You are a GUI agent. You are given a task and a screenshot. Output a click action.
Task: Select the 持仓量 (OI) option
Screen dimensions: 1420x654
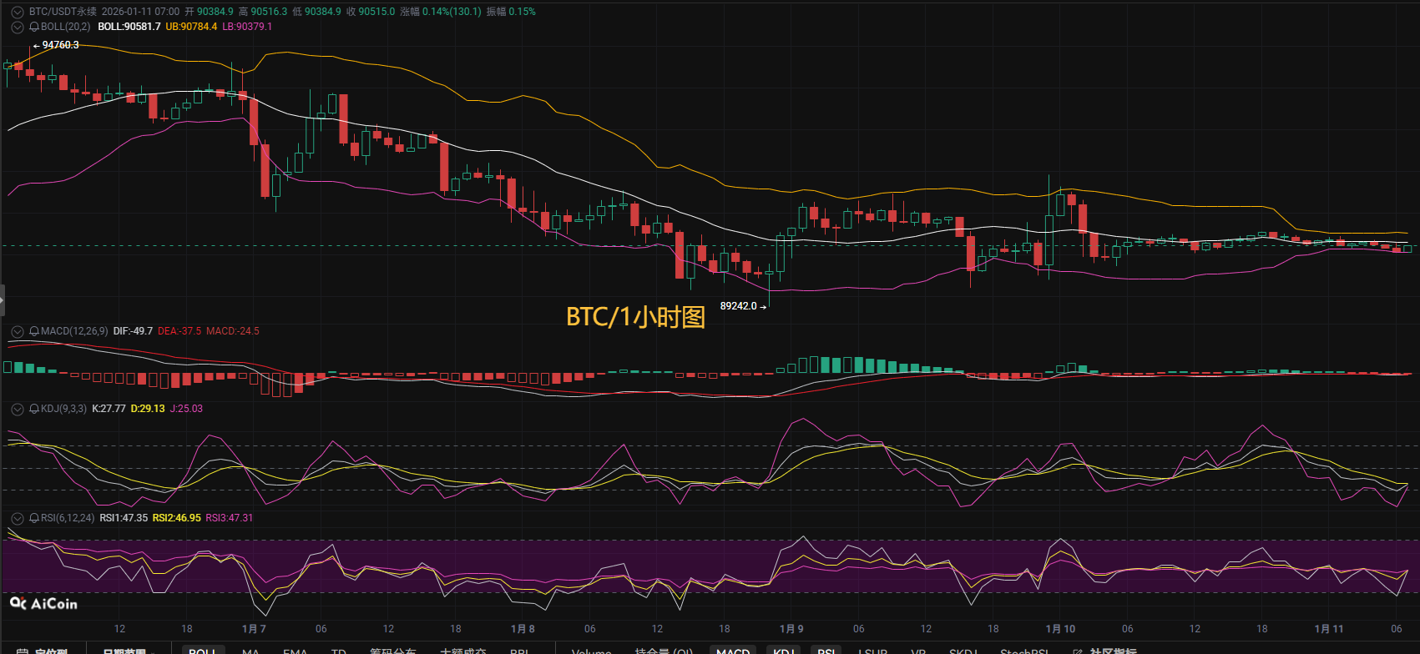[x=664, y=651]
